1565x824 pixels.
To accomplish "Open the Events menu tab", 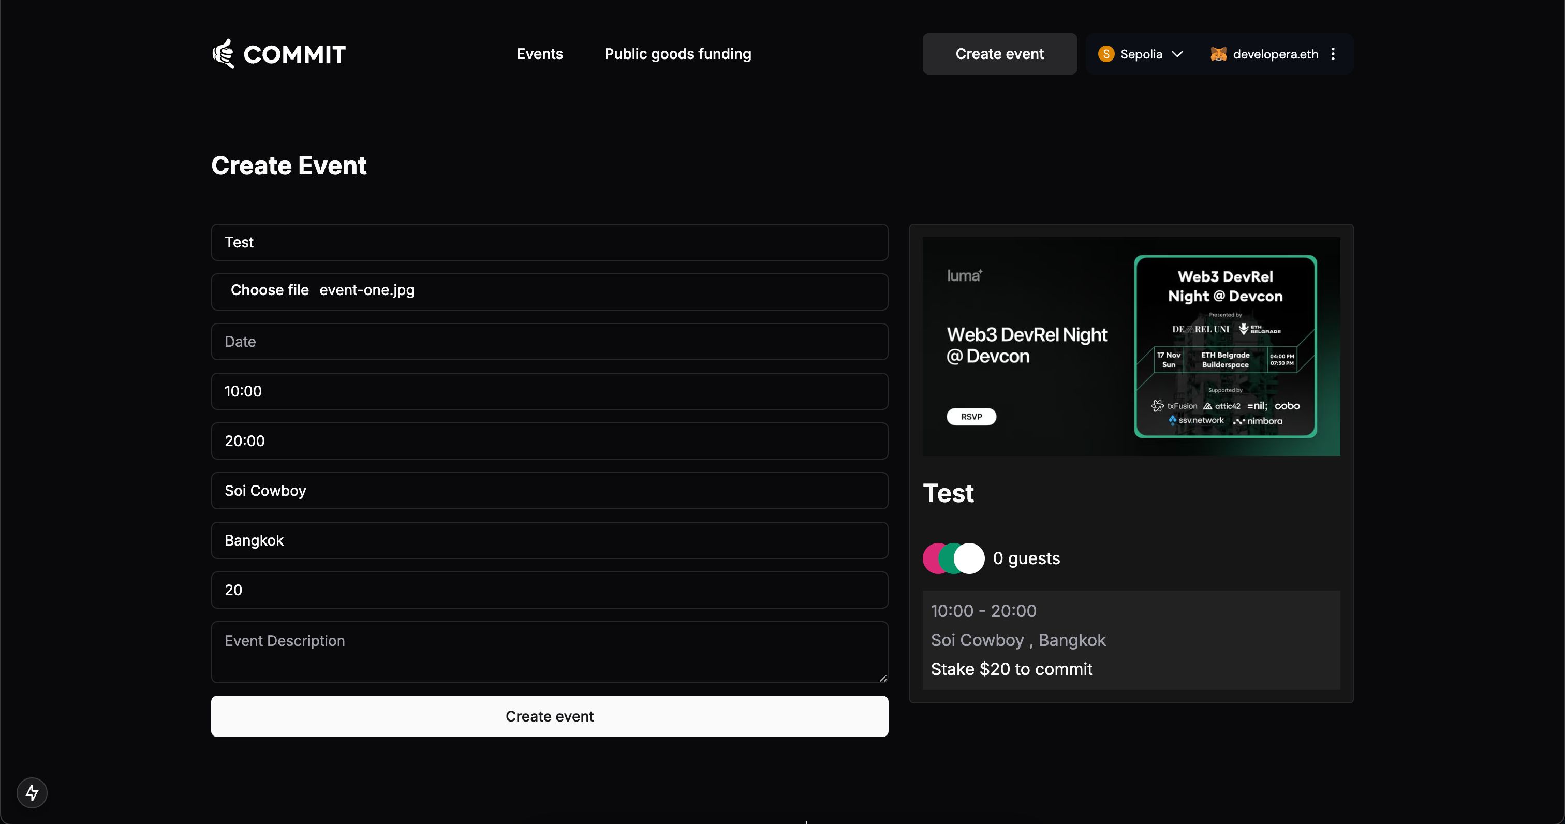I will pyautogui.click(x=539, y=54).
